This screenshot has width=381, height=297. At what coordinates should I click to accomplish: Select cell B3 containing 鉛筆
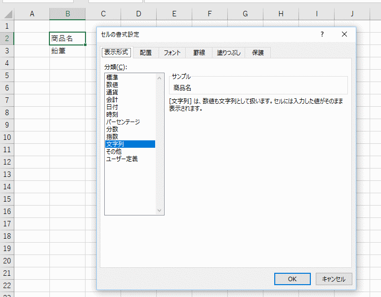[x=67, y=51]
